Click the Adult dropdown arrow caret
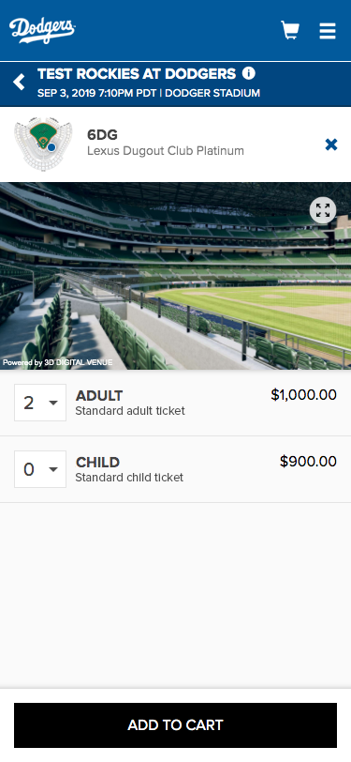The height and width of the screenshot is (762, 351). (x=53, y=403)
